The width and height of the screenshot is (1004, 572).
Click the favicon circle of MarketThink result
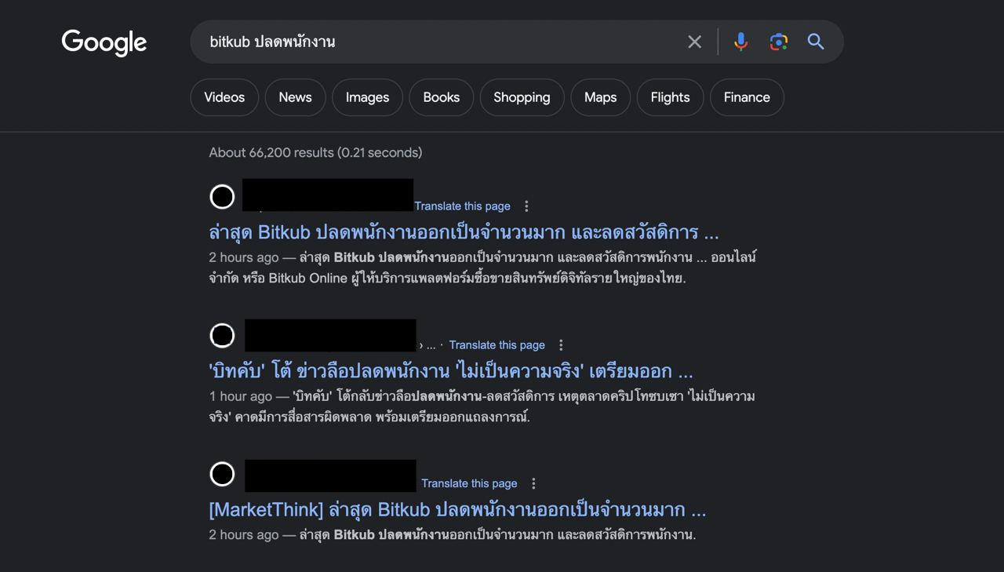pyautogui.click(x=222, y=474)
